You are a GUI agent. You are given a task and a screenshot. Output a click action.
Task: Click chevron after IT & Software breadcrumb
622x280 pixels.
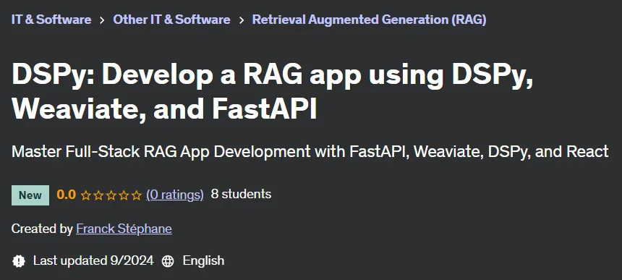(102, 20)
